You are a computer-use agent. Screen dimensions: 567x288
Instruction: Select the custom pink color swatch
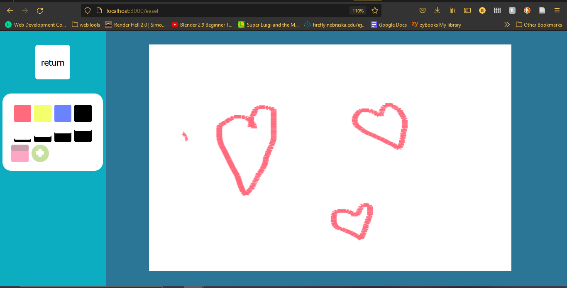pyautogui.click(x=20, y=153)
